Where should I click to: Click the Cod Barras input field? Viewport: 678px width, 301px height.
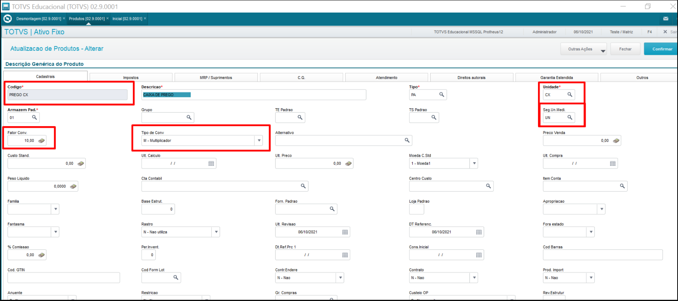point(603,255)
